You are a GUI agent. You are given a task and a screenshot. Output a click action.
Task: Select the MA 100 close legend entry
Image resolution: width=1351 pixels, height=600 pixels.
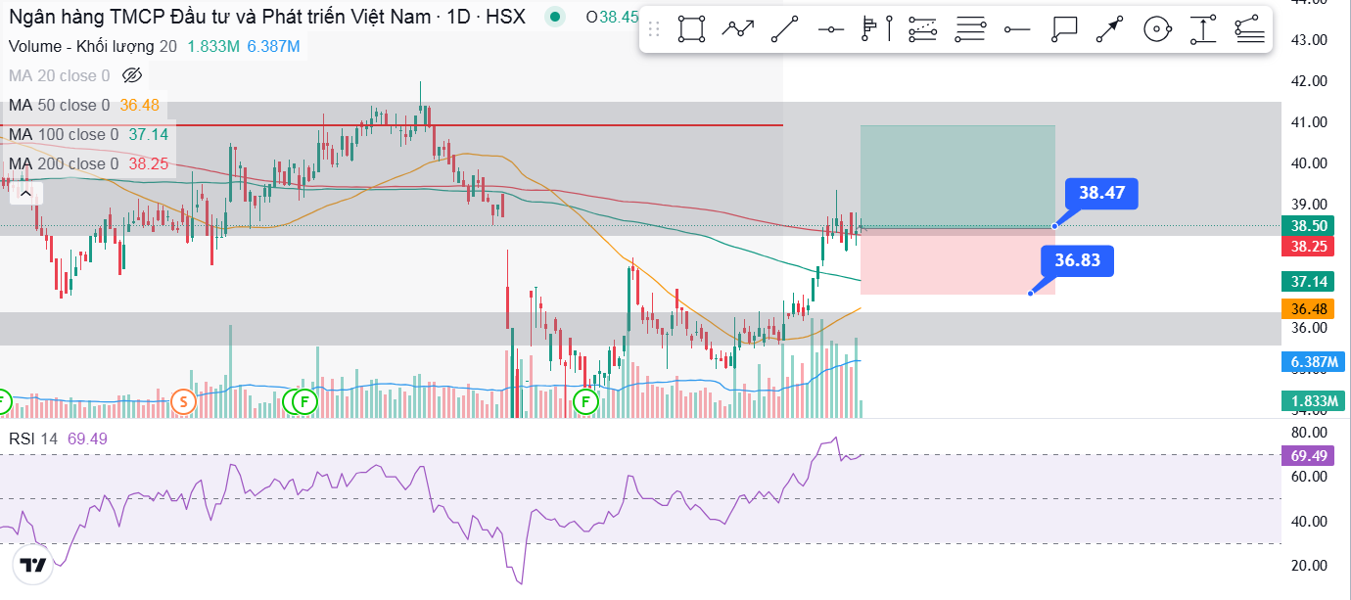coord(63,134)
